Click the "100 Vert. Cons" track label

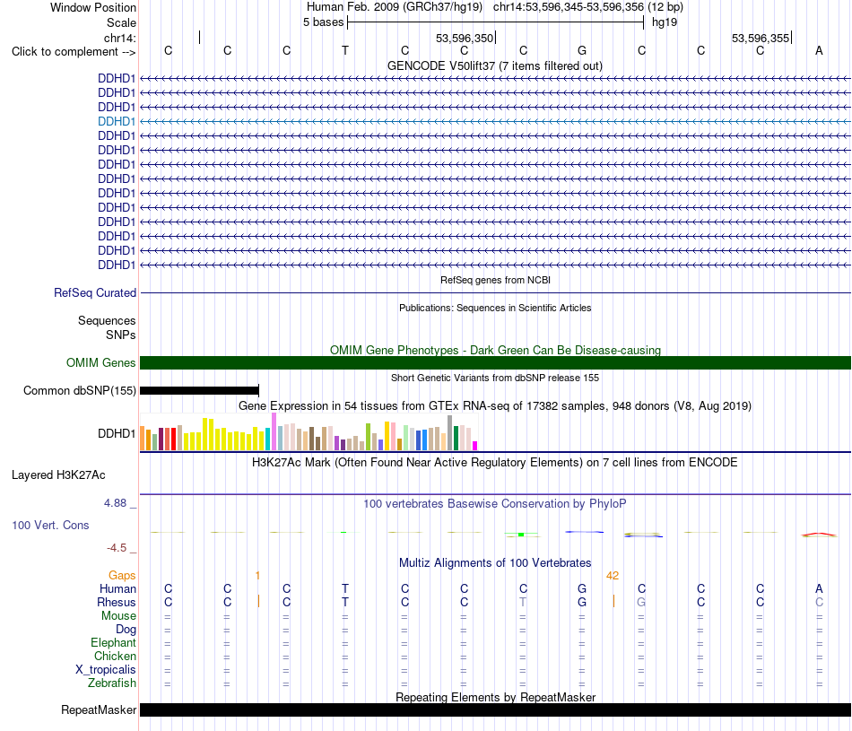[50, 525]
